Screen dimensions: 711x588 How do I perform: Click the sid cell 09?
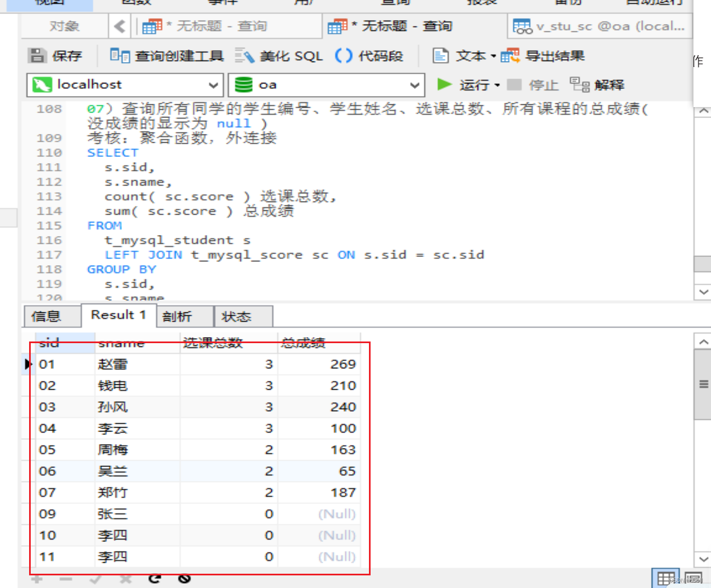pos(65,514)
